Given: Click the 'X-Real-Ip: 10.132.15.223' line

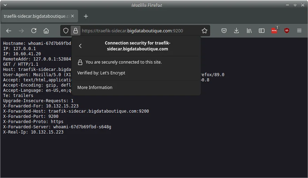Looking at the screenshot, I should point(33,132).
